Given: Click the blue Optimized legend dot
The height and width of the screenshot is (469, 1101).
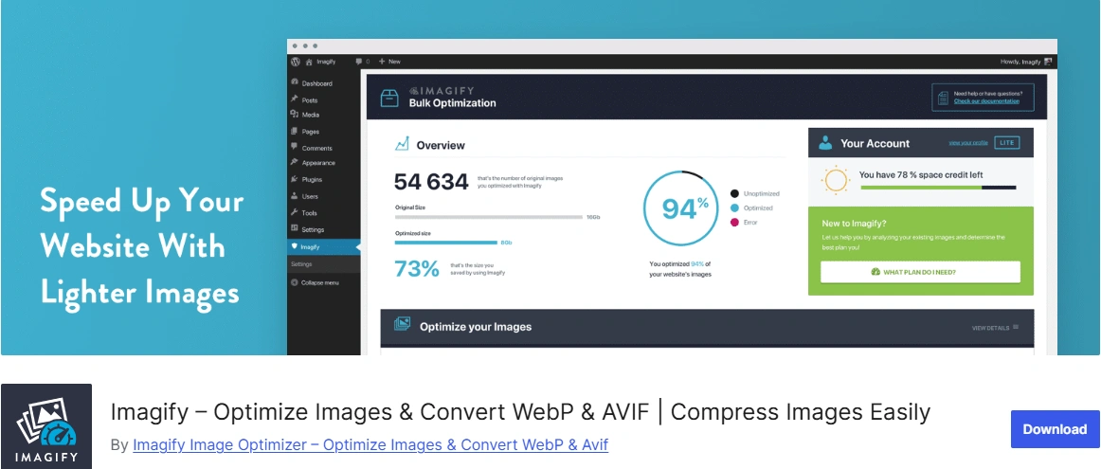Looking at the screenshot, I should point(734,207).
